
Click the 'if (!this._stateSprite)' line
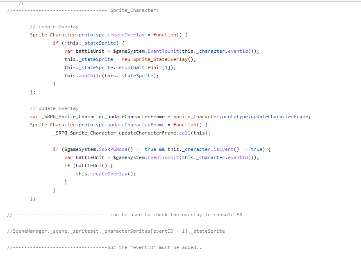click(89, 43)
